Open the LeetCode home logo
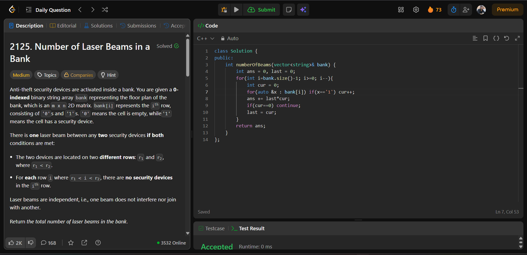Image resolution: width=527 pixels, height=255 pixels. coord(12,10)
